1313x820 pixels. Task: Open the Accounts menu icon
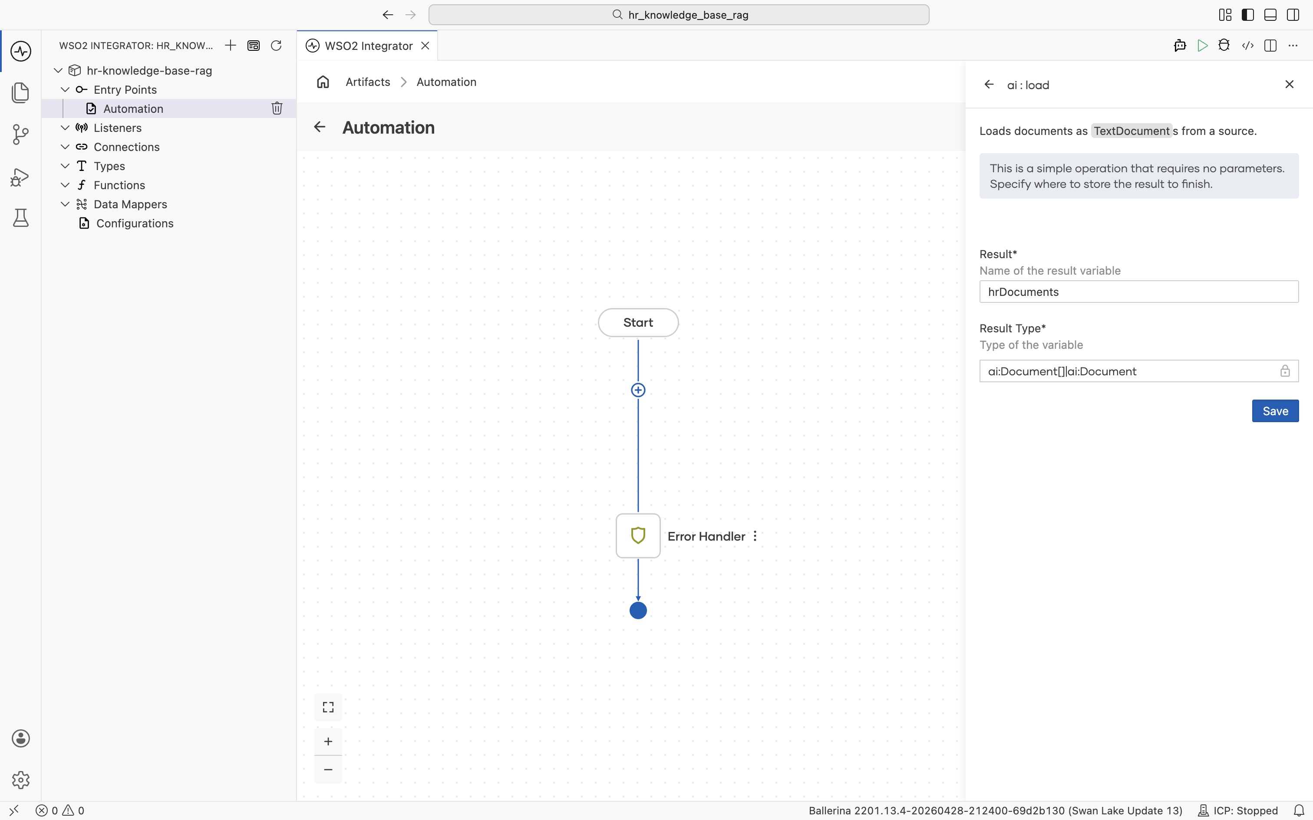point(20,738)
